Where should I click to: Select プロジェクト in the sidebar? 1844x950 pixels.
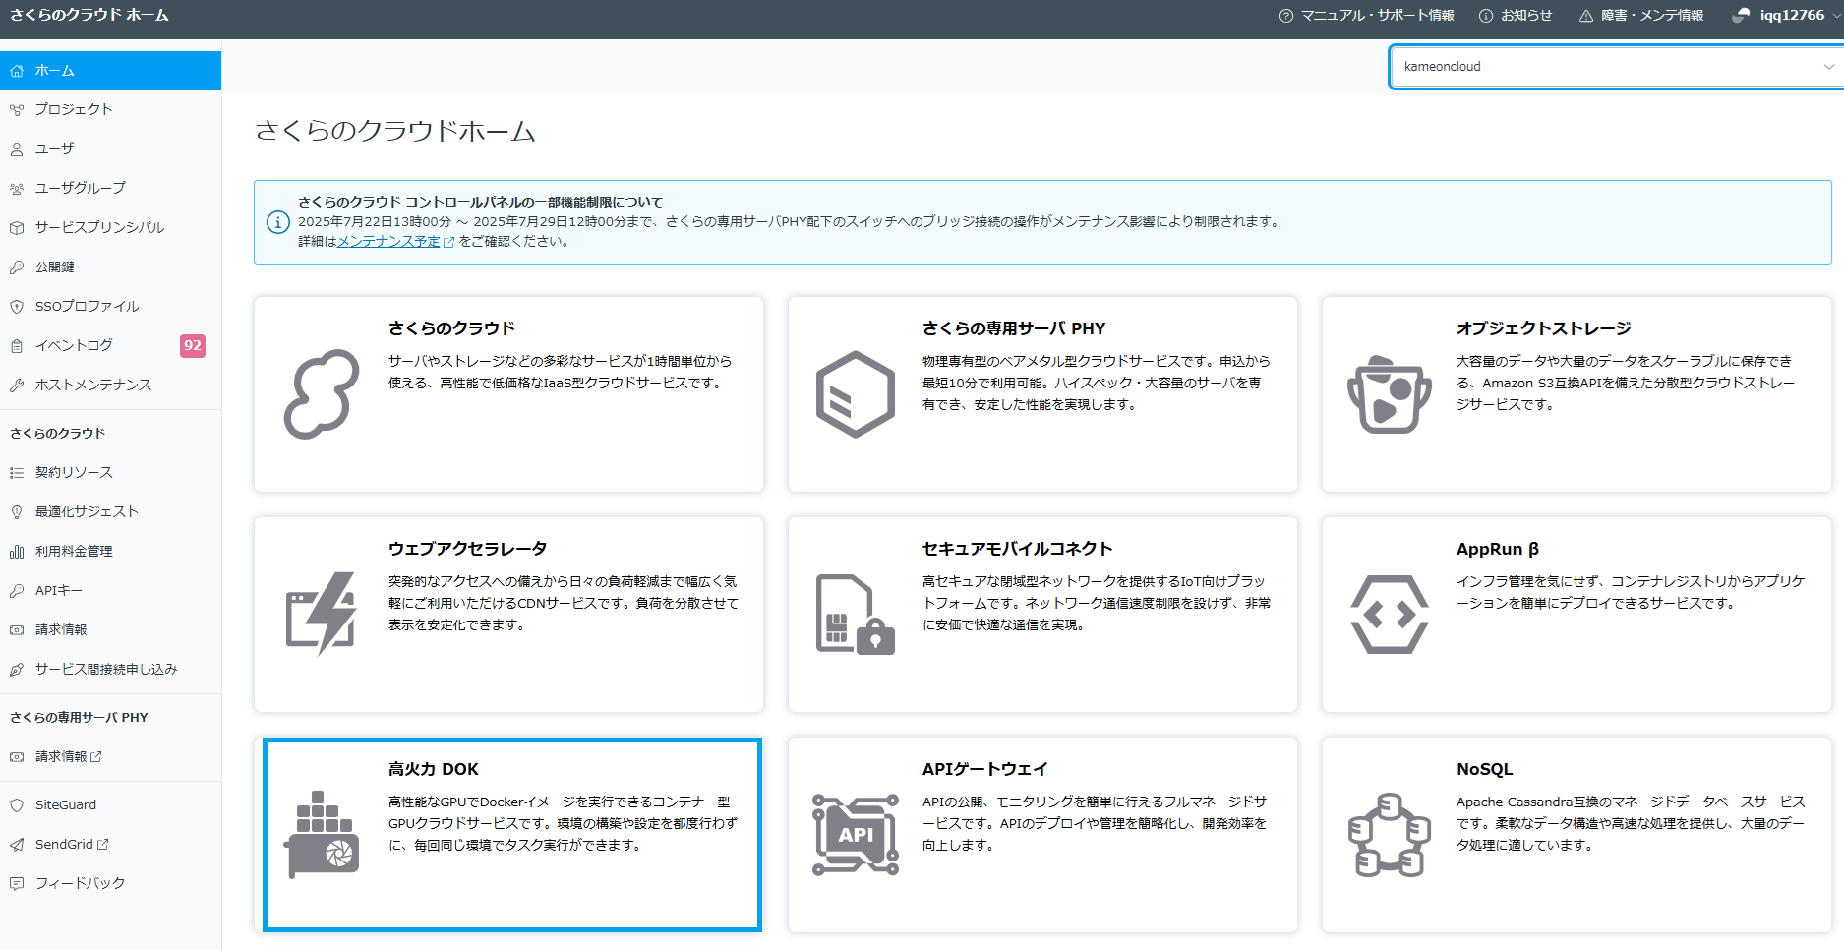tap(110, 110)
